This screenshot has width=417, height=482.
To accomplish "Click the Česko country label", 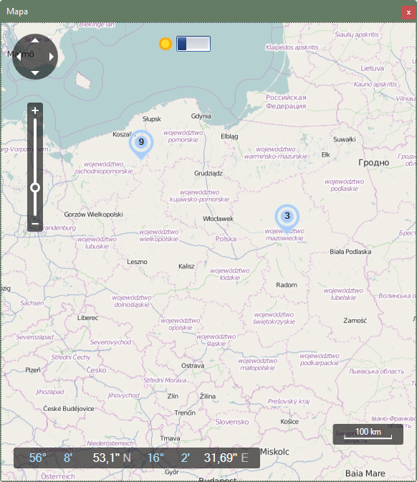I will [96, 370].
